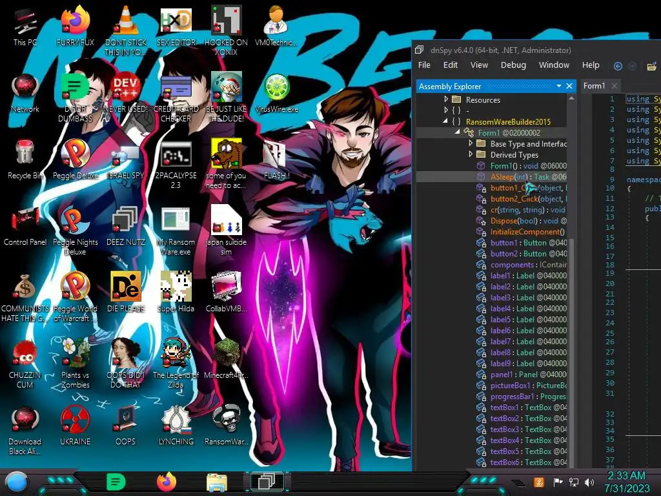This screenshot has height=496, width=661.
Task: Click the Start orb on the taskbar
Action: 16,482
